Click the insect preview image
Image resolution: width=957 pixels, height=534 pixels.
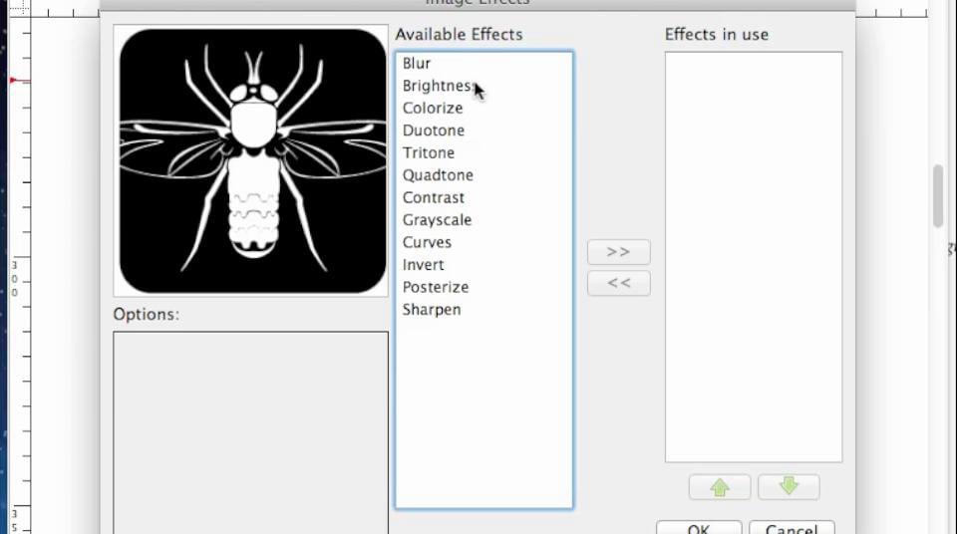pyautogui.click(x=252, y=161)
